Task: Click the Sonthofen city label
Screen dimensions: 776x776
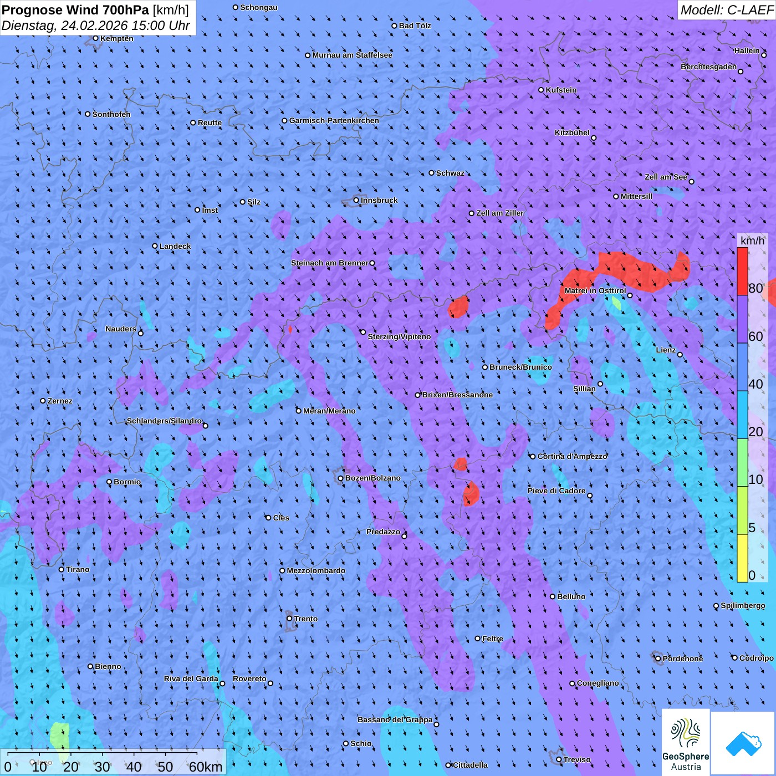Action: pyautogui.click(x=111, y=114)
